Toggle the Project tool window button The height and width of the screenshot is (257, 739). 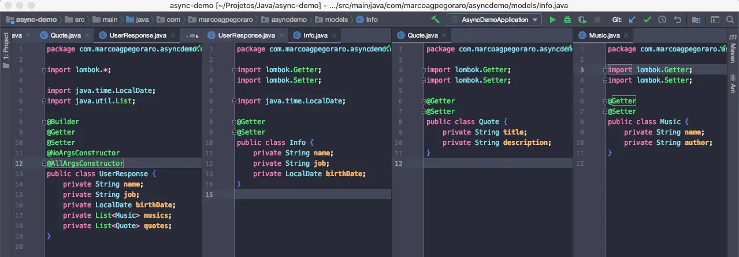click(6, 50)
